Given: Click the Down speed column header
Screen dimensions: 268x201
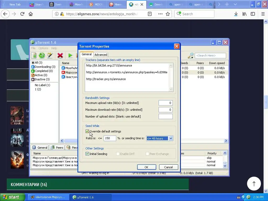Looking at the screenshot, I should tap(217, 63).
